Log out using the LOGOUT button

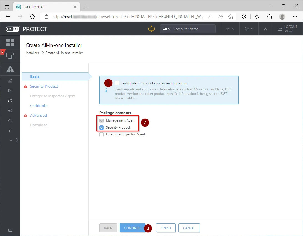(287, 29)
